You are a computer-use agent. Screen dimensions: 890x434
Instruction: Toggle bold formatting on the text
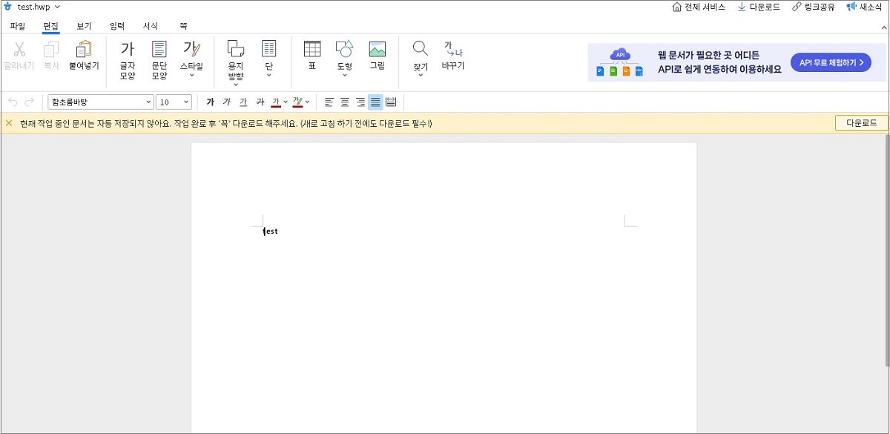click(210, 102)
